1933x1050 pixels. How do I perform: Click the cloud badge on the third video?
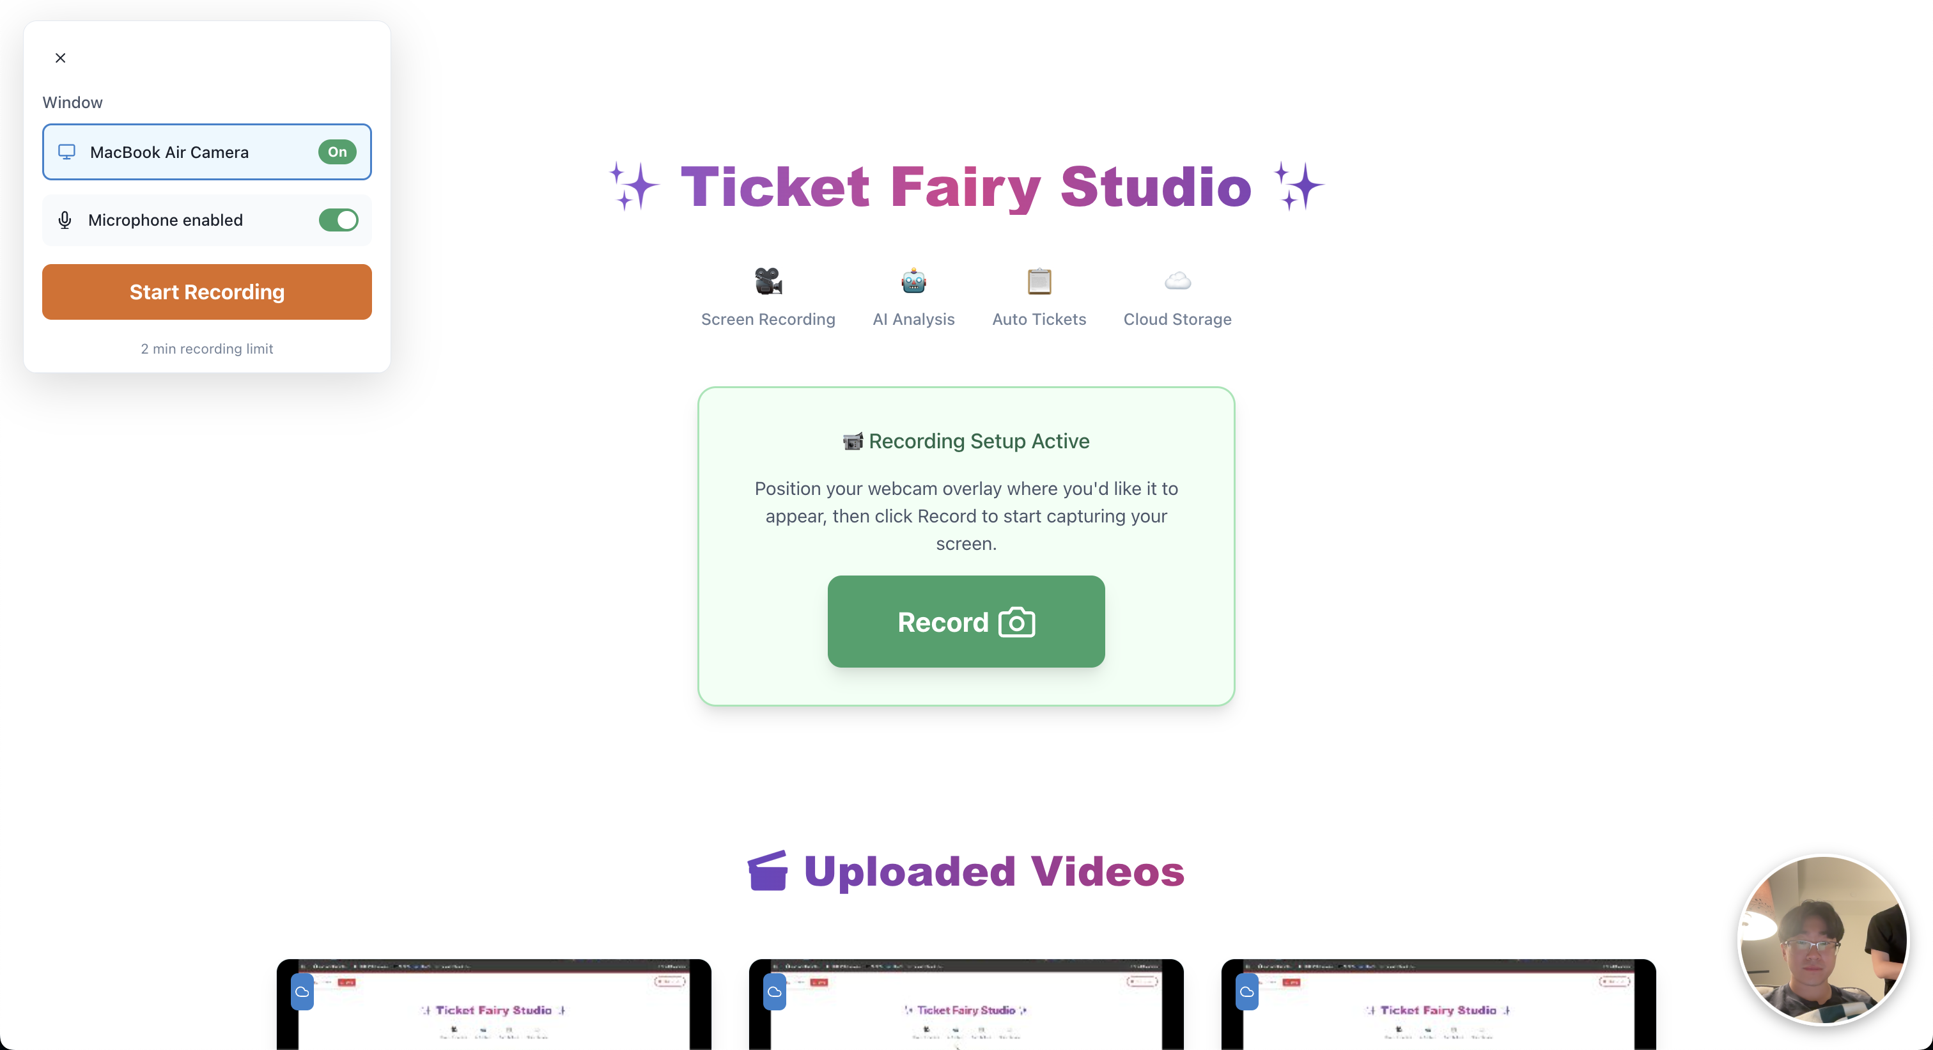point(1247,991)
